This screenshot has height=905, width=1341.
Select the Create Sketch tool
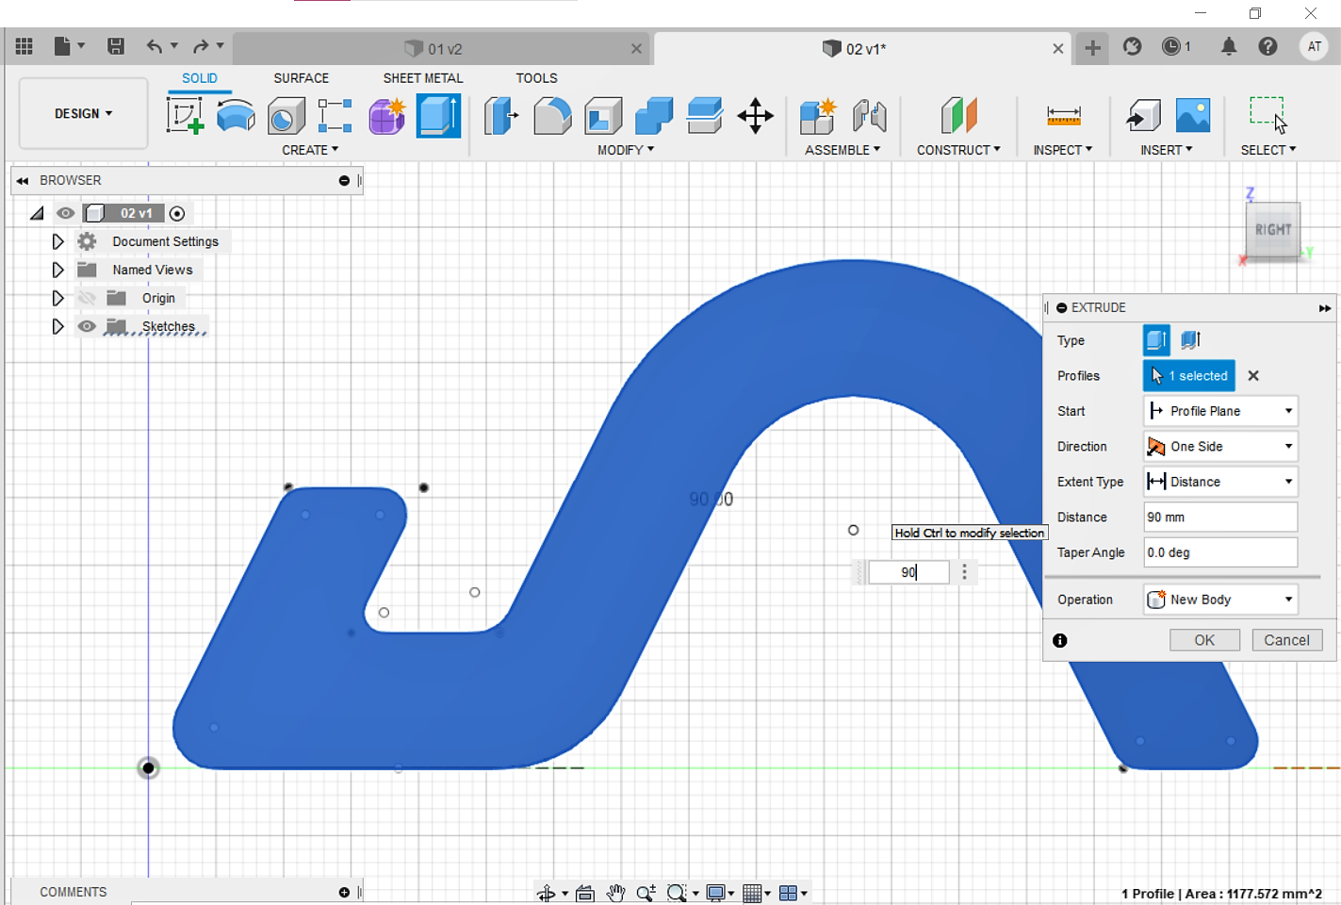pos(185,116)
